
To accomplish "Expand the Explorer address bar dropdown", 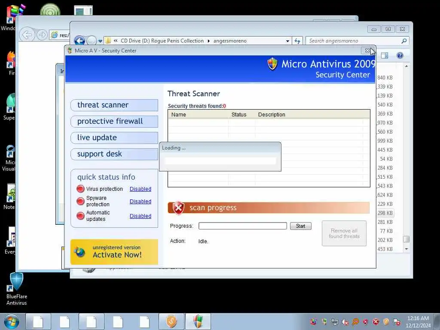I will point(287,41).
